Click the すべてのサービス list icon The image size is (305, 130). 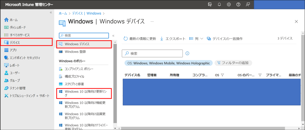click(x=6, y=35)
